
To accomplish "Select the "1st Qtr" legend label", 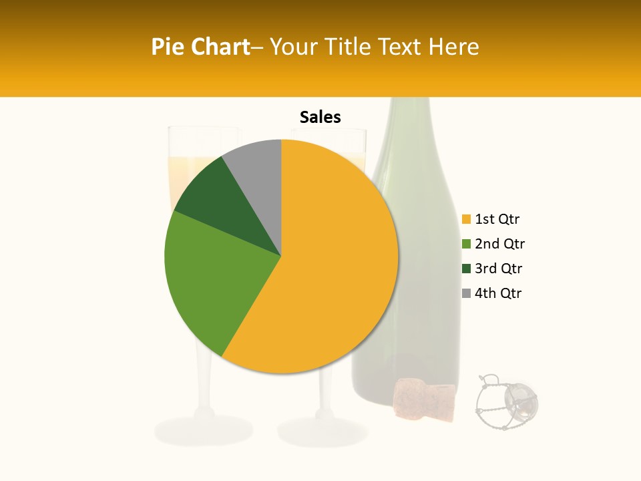I will coord(497,219).
